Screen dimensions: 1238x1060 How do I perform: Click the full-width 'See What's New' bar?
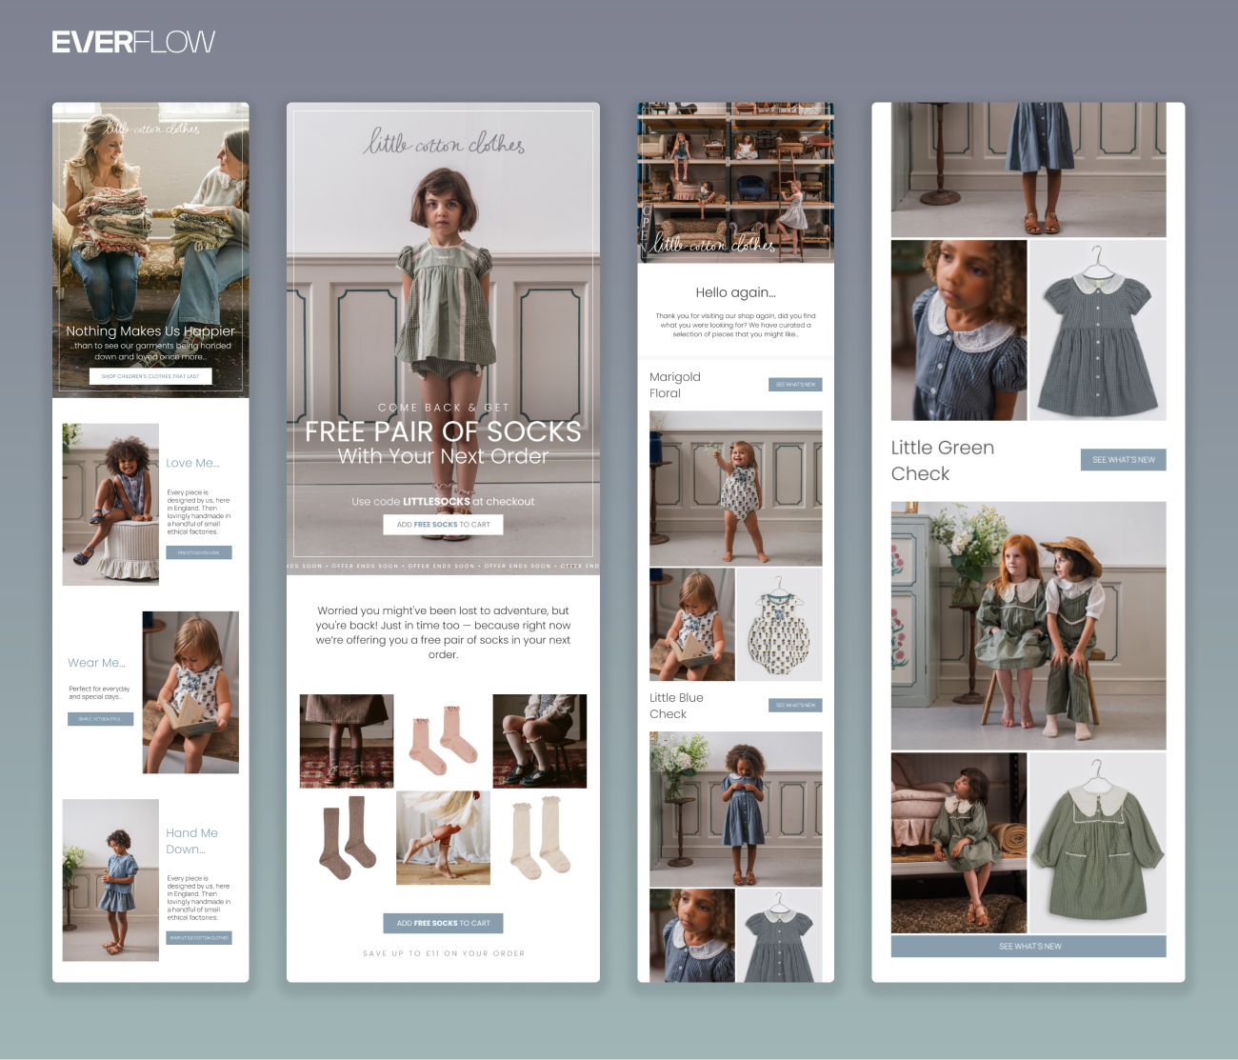[x=1028, y=946]
